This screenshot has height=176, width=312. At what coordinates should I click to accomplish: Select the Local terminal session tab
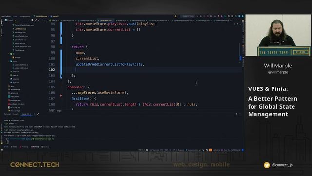[16, 114]
